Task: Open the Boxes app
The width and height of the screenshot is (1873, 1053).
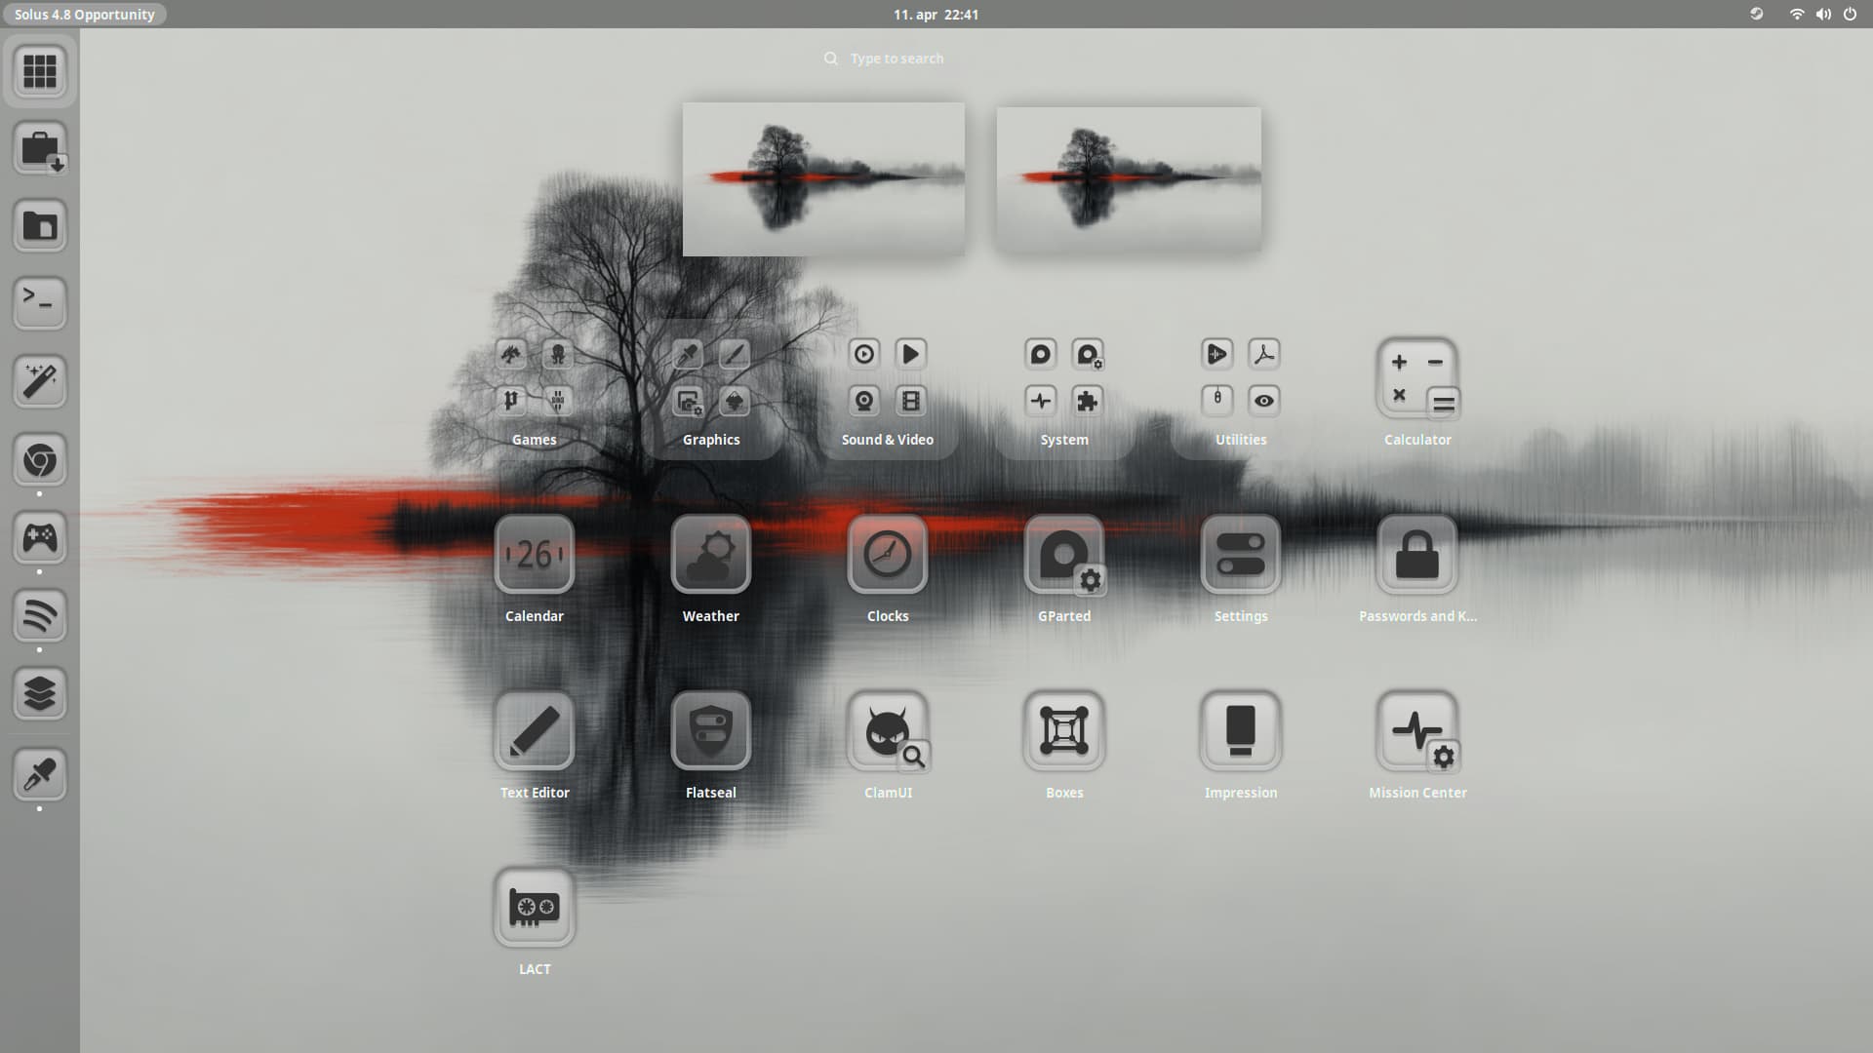Action: 1063,731
